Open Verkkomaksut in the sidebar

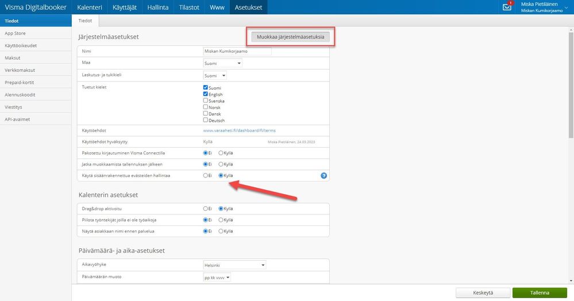pos(36,70)
